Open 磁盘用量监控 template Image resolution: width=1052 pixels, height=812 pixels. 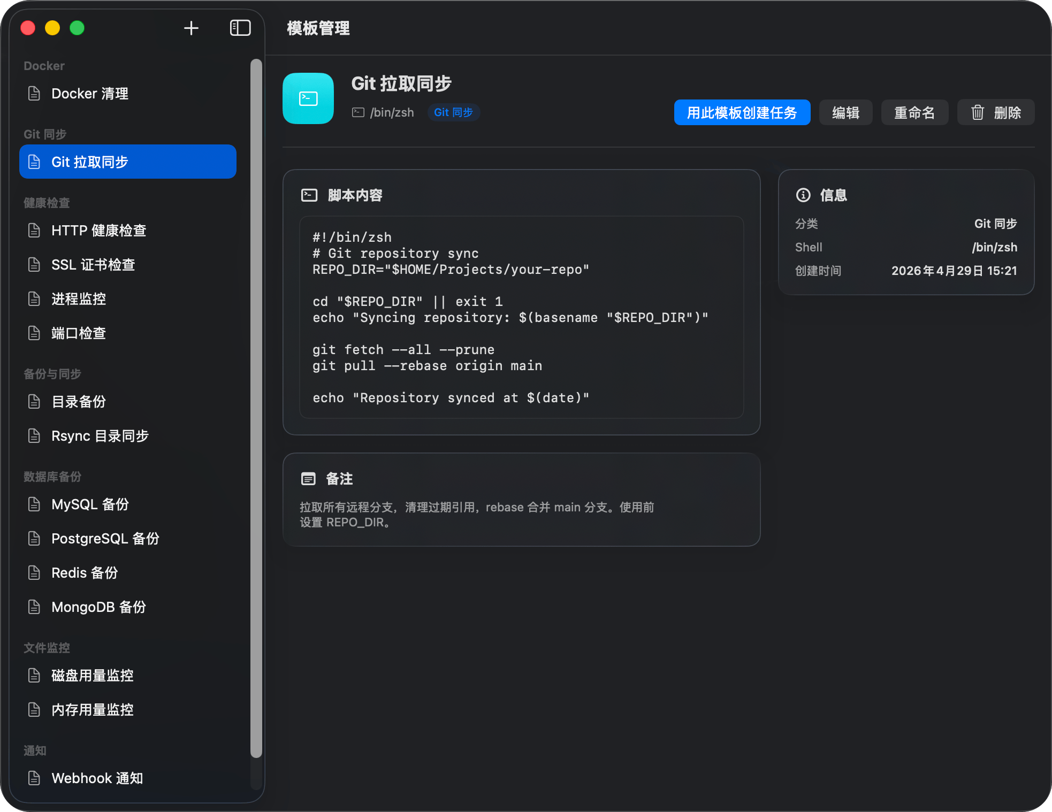coord(128,676)
